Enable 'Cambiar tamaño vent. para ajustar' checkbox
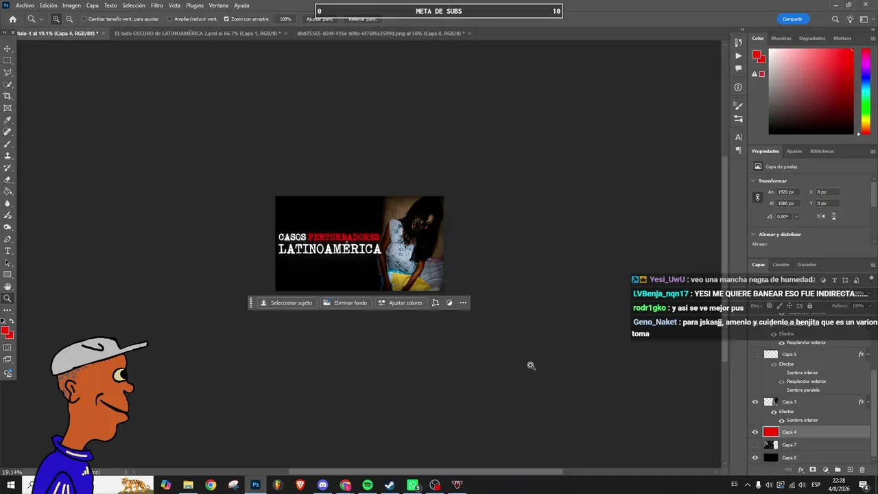 [84, 19]
